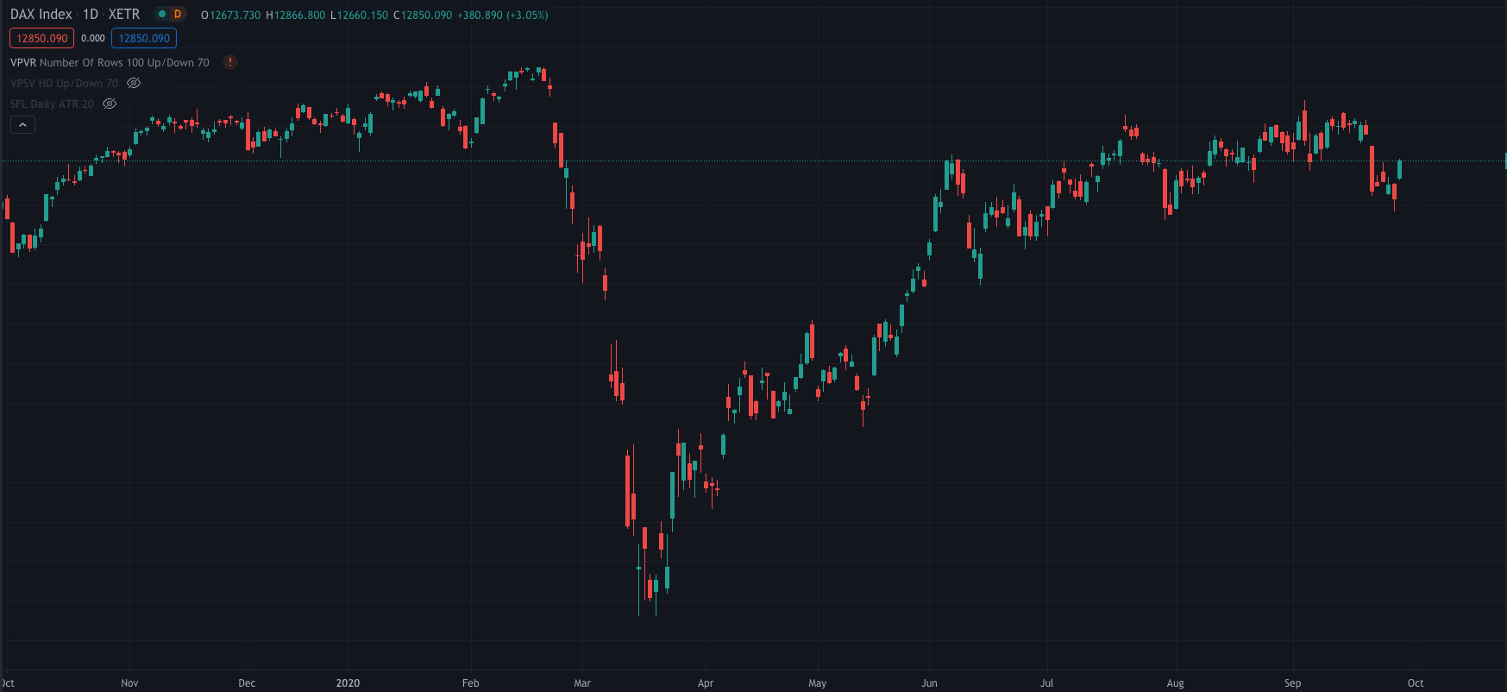Image resolution: width=1507 pixels, height=692 pixels.
Task: Click the 1D interval label
Action: 91,14
